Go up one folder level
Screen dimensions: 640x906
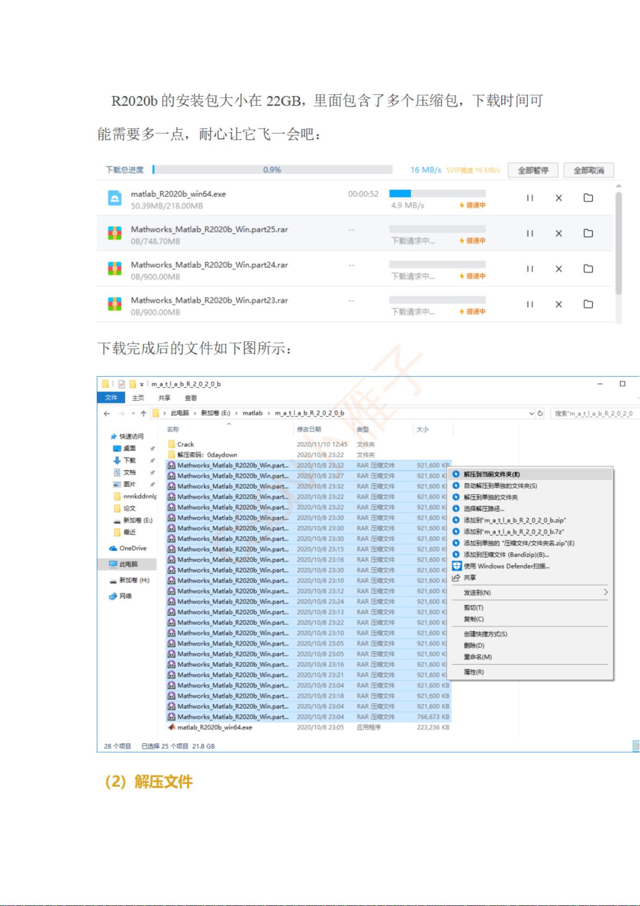click(x=143, y=413)
